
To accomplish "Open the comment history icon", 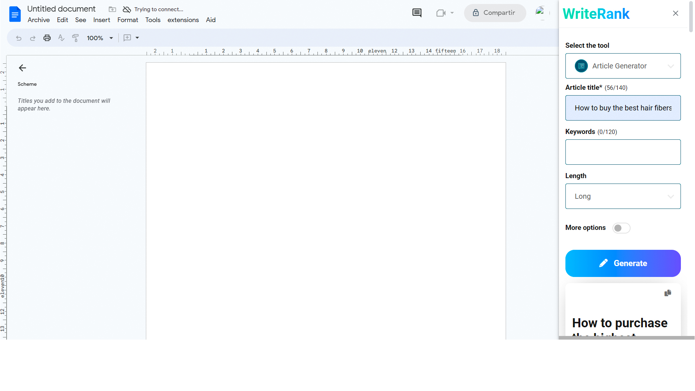I will (x=417, y=13).
